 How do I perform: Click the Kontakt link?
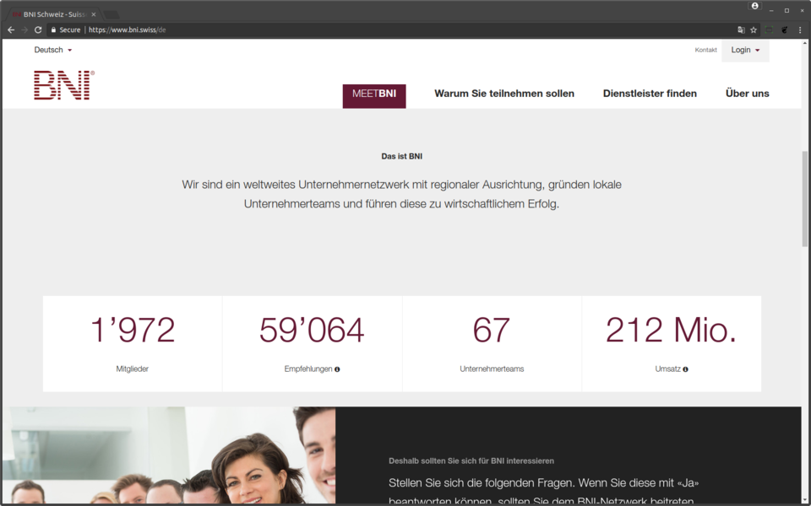click(705, 50)
